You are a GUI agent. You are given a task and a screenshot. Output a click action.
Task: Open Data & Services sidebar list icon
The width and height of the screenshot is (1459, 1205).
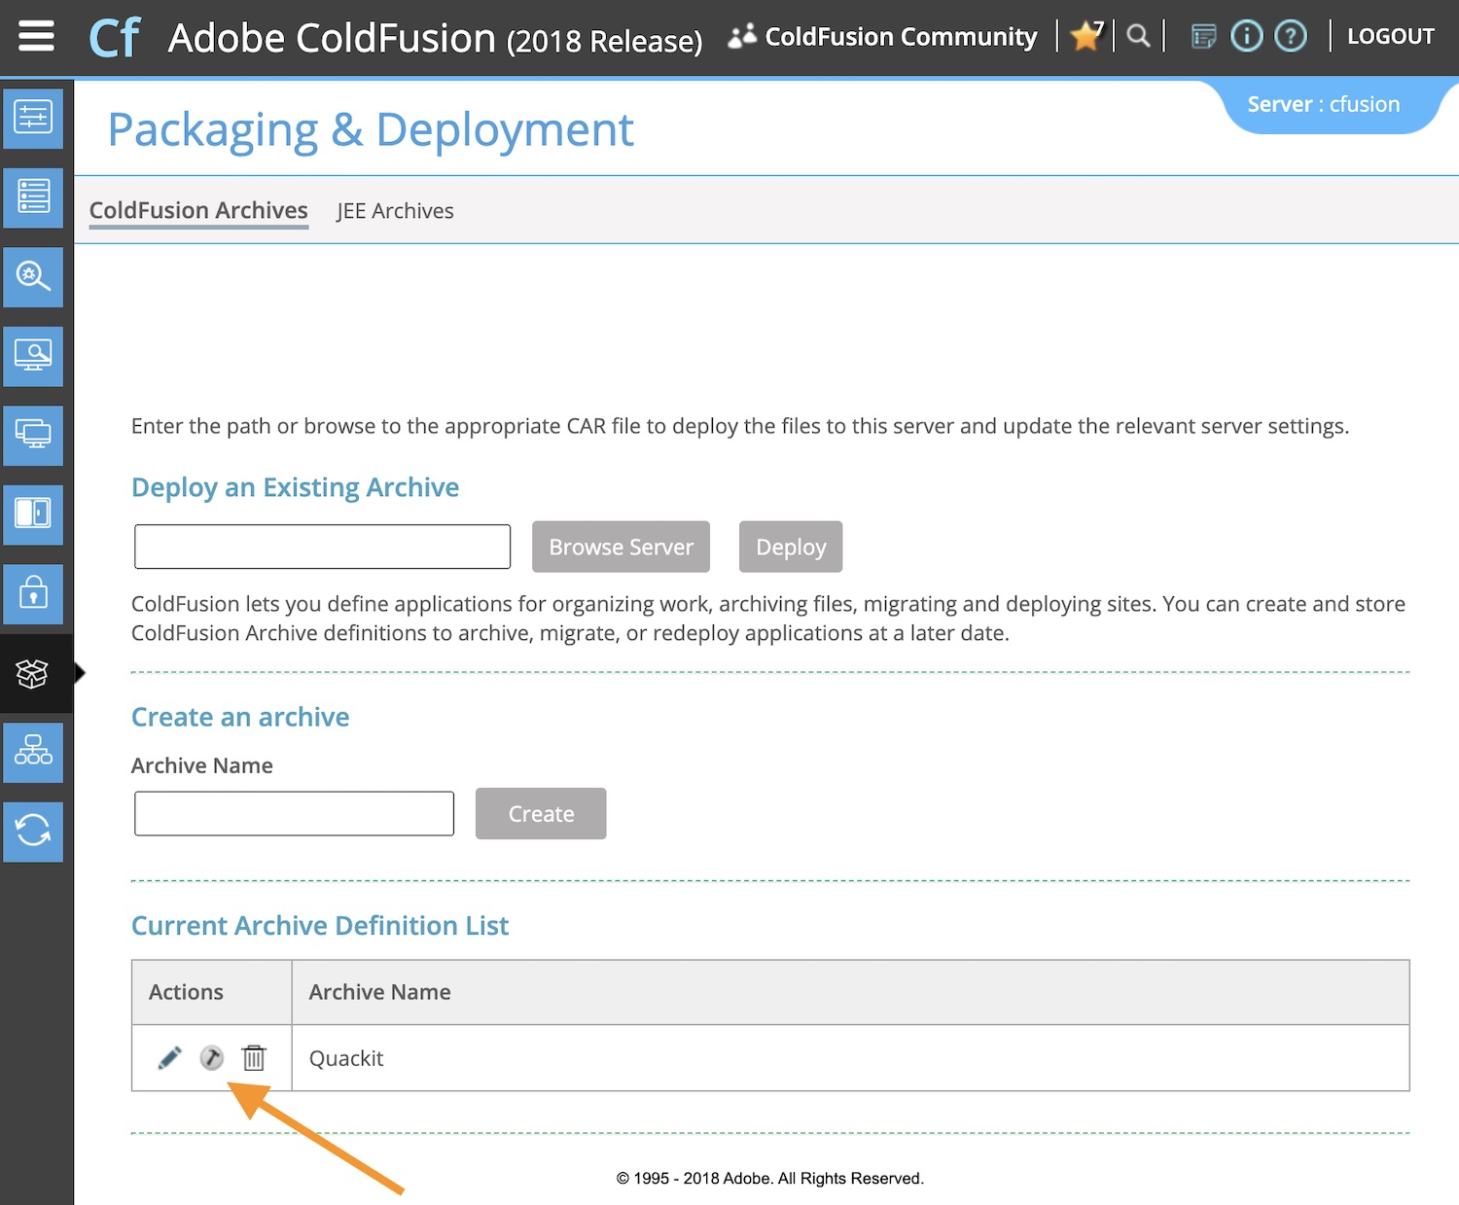click(33, 197)
